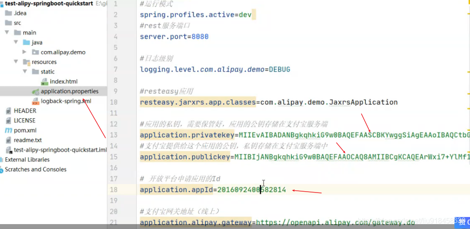
Task: Click the logback-spring.xml file icon
Action: (35, 101)
